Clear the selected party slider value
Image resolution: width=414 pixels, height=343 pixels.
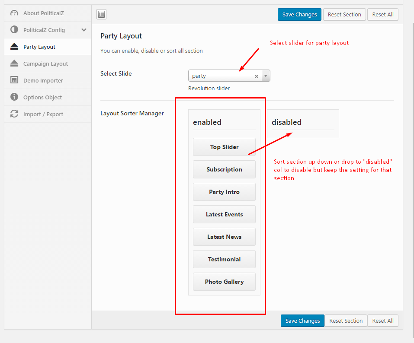257,76
